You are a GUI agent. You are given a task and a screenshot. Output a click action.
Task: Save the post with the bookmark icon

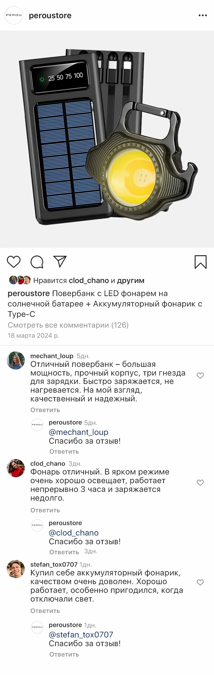[x=200, y=262]
